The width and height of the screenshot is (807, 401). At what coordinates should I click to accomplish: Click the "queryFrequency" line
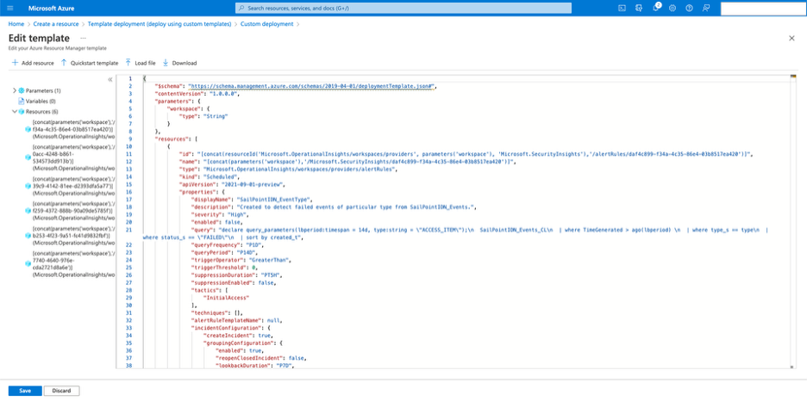pyautogui.click(x=228, y=245)
